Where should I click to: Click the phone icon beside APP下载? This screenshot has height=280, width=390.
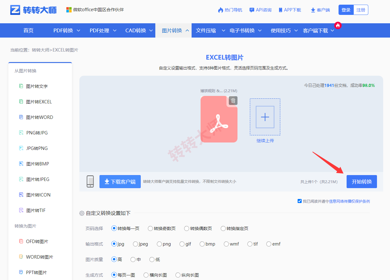coord(281,10)
